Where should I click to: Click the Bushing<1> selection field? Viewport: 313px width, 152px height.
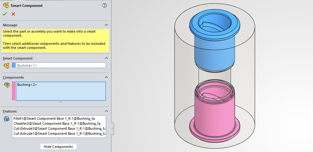pos(61,65)
